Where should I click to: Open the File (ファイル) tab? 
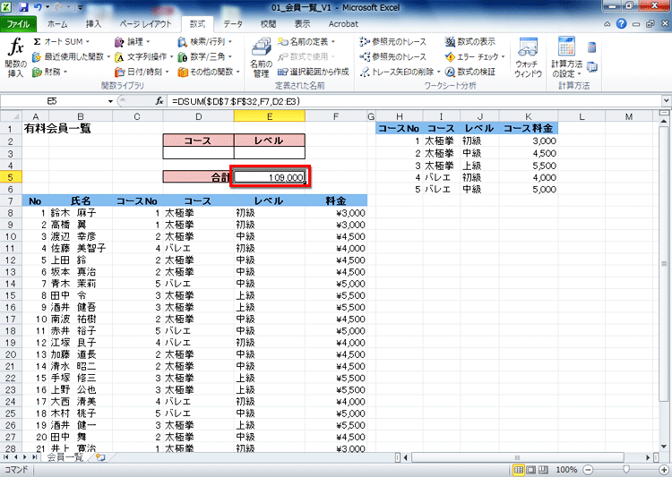coord(18,24)
